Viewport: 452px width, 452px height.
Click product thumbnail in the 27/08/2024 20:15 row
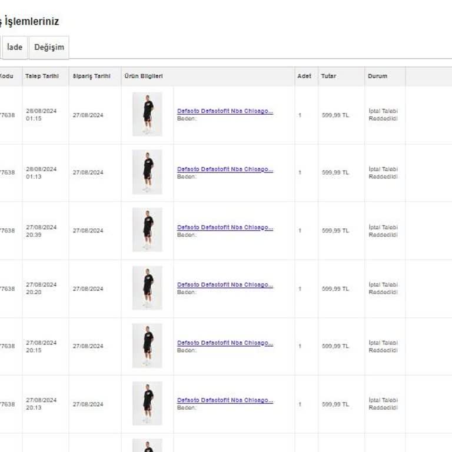pyautogui.click(x=147, y=345)
